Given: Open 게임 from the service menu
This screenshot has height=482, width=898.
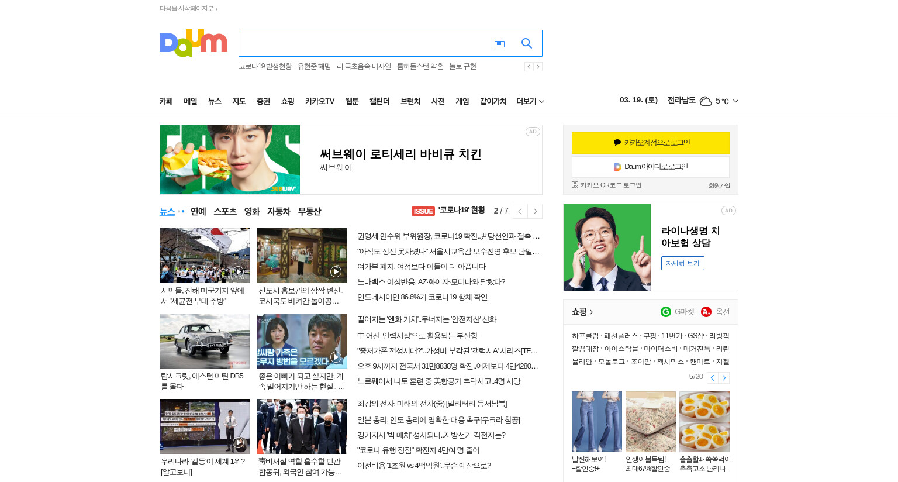Looking at the screenshot, I should 462,101.
